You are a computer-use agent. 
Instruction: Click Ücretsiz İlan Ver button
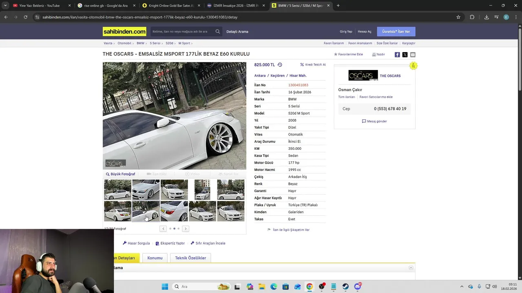click(396, 31)
